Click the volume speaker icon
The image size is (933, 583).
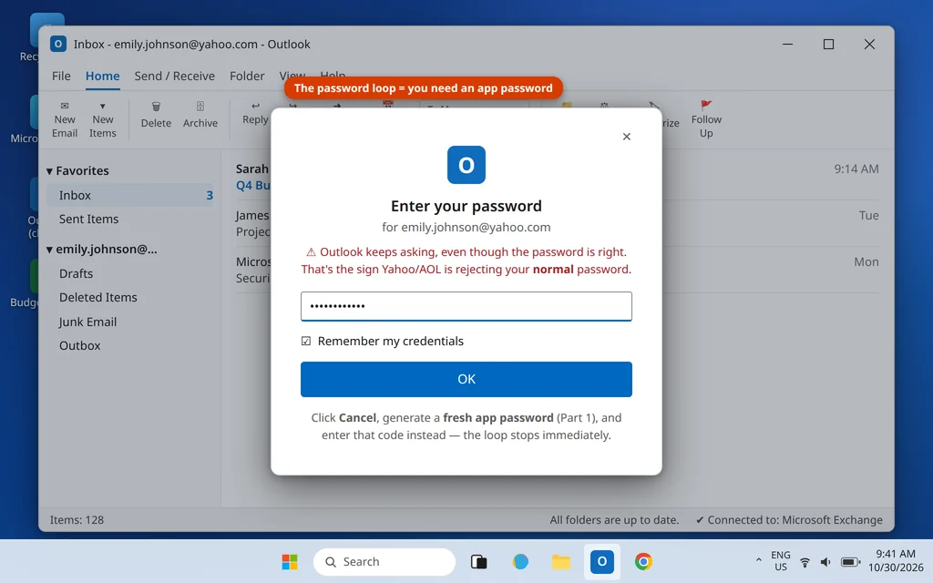coord(825,561)
